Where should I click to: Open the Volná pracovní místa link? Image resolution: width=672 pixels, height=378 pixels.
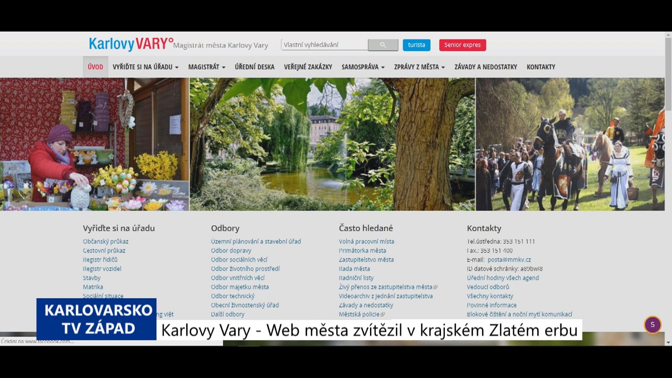(367, 241)
